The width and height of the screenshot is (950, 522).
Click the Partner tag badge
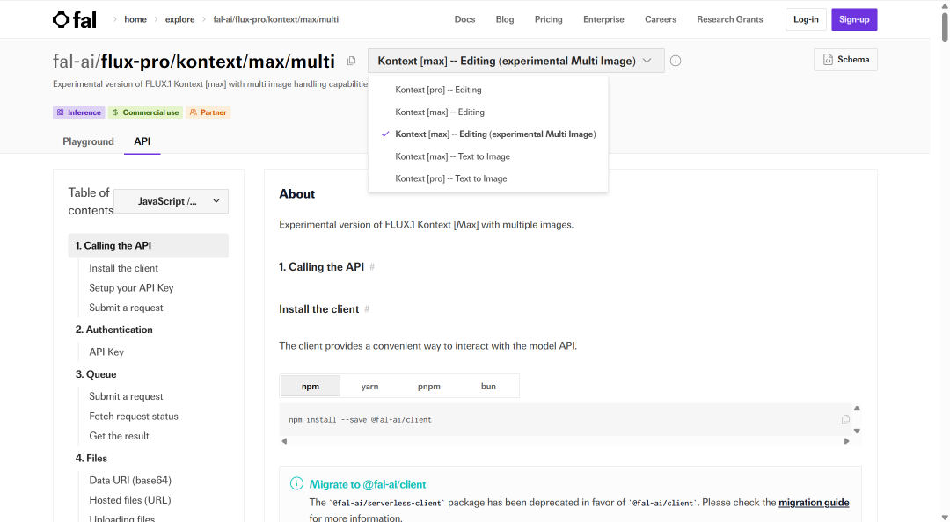(x=208, y=112)
